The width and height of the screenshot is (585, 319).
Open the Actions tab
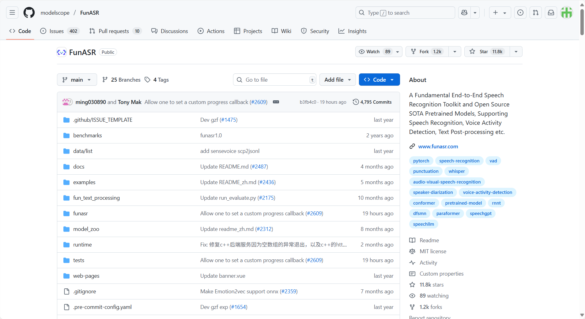point(211,31)
